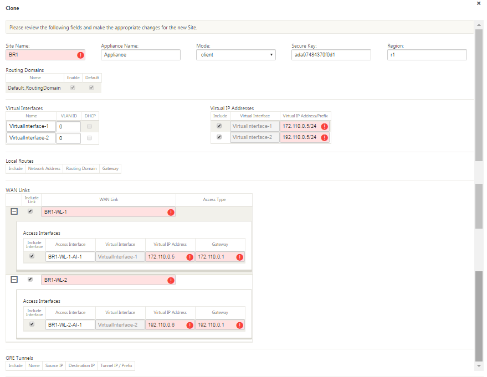Image resolution: width=487 pixels, height=377 pixels.
Task: Click error icon beside 192.110.0.5/24 prefix
Action: [325, 137]
